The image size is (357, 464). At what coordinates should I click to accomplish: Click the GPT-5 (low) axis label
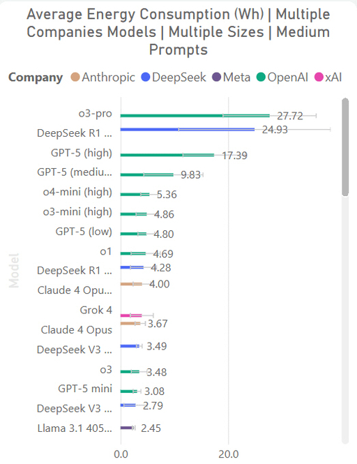point(84,232)
